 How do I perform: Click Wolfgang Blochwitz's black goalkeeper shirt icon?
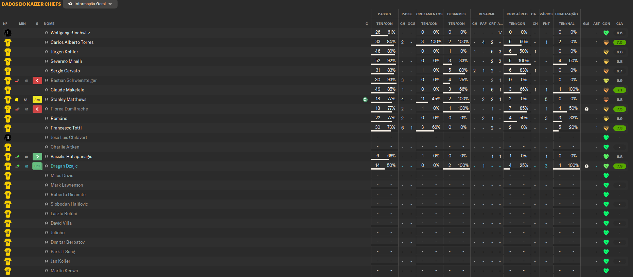(8, 33)
